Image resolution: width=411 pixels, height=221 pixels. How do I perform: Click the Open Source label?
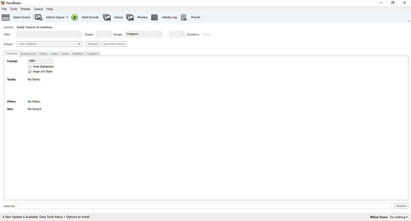(x=22, y=17)
